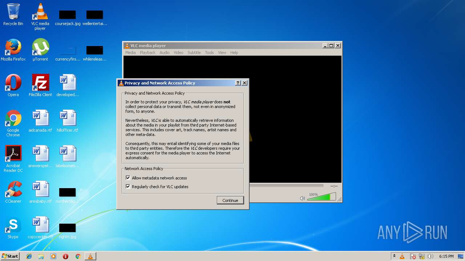465x261 pixels.
Task: Open the Video menu in VLC
Action: point(178,53)
